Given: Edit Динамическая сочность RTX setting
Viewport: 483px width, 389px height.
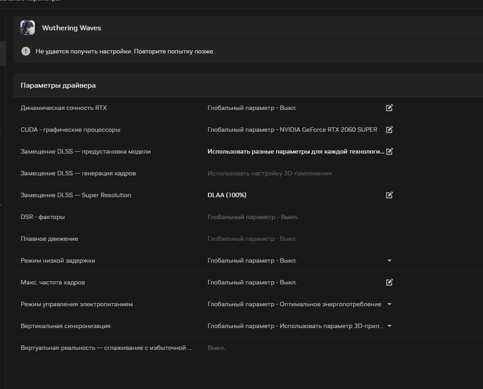Looking at the screenshot, I should (390, 108).
